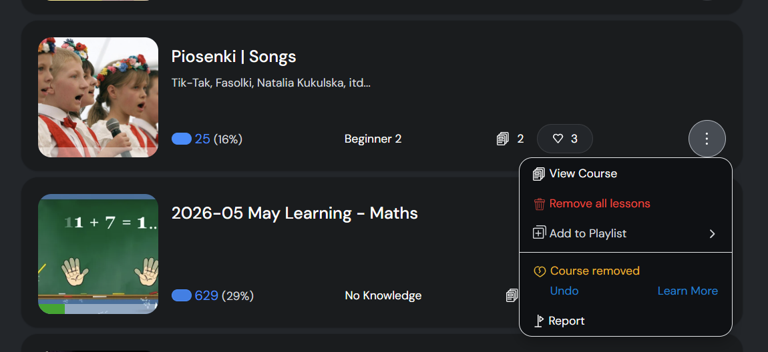Click the broken heart Course removed icon
The image size is (768, 352).
[540, 271]
